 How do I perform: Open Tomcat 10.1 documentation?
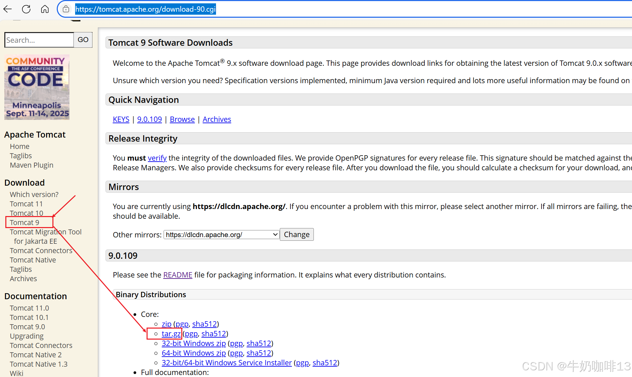[29, 317]
